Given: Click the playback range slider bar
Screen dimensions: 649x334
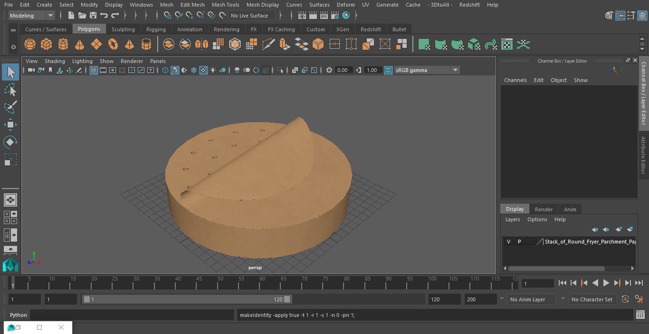Looking at the screenshot, I should [187, 299].
